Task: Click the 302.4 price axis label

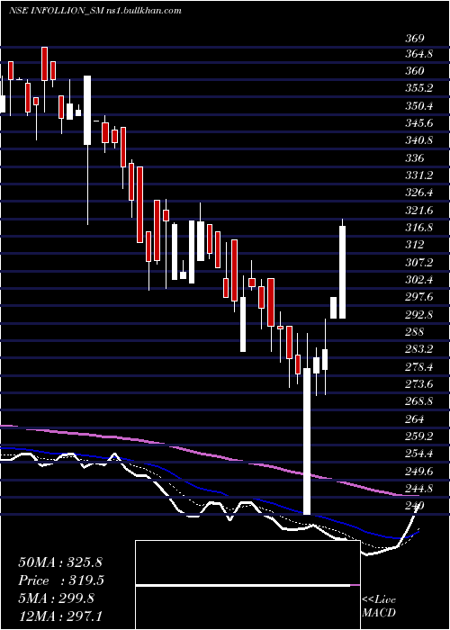Action: click(418, 280)
